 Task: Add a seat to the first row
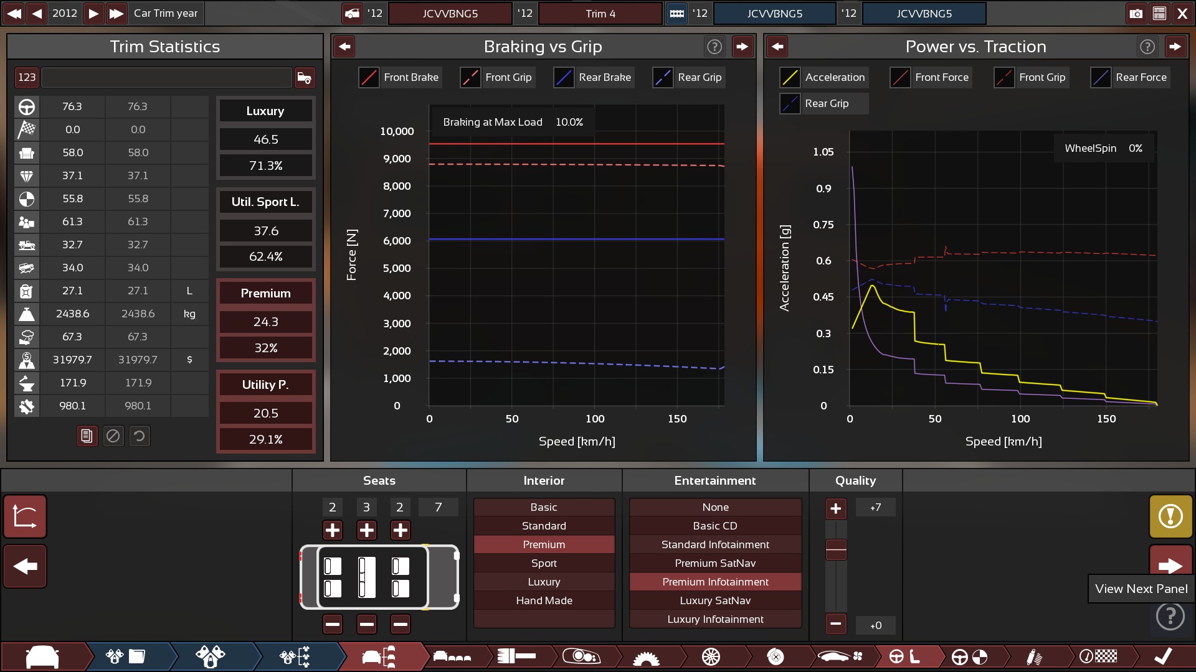333,530
